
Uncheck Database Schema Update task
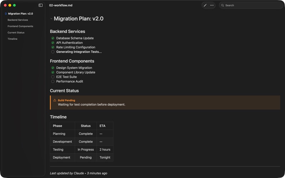click(53, 38)
